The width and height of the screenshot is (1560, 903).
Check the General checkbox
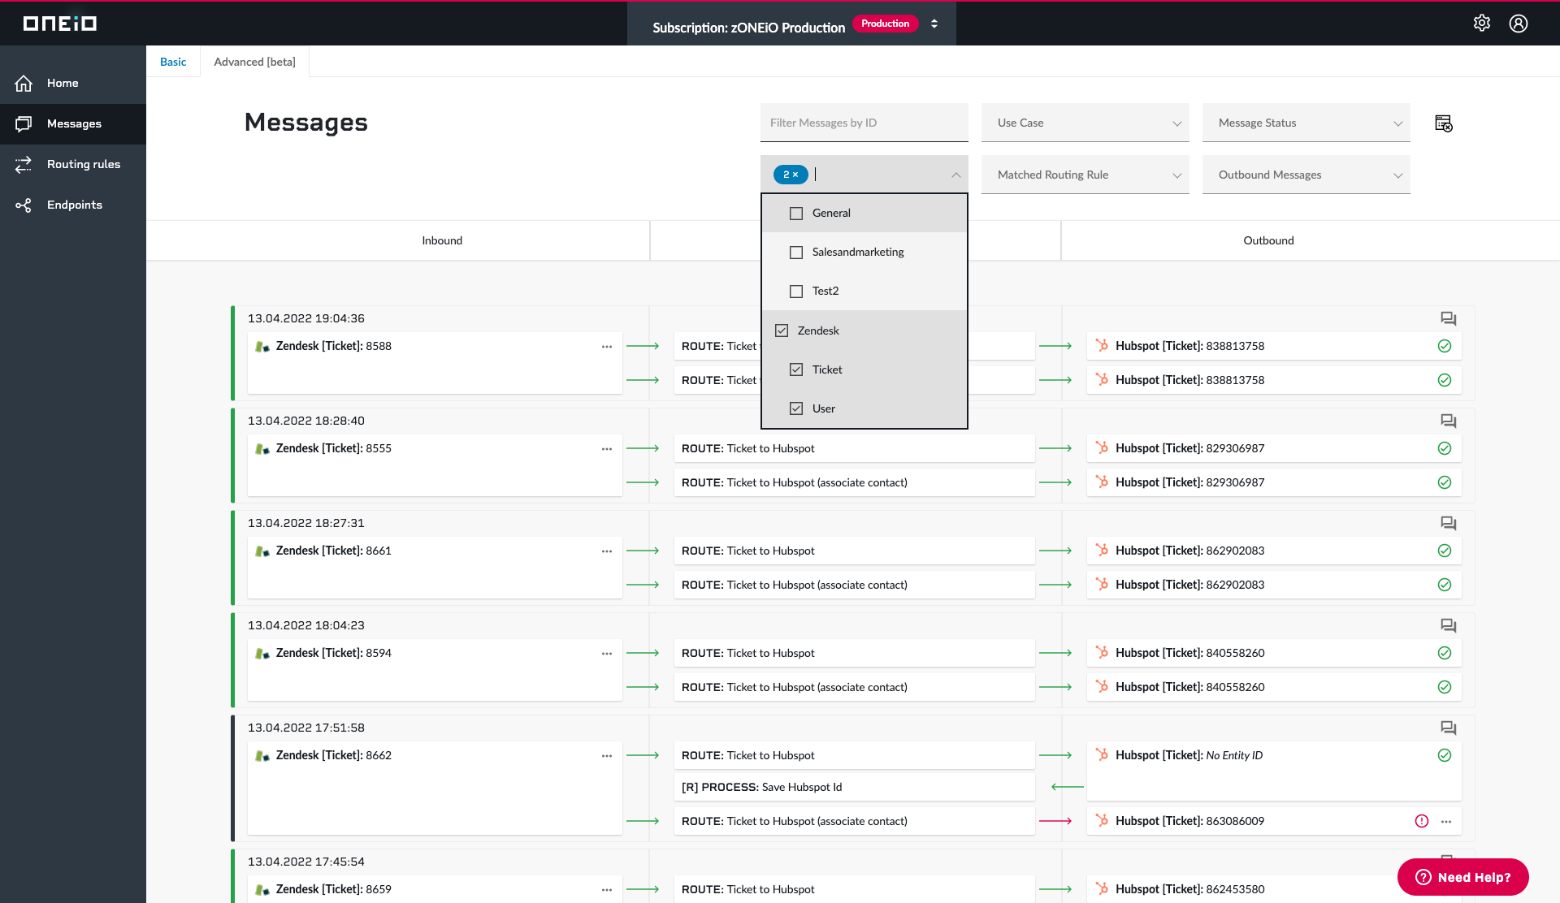[796, 214]
